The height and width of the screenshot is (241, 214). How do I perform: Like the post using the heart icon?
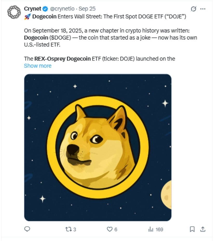pyautogui.click(x=110, y=229)
